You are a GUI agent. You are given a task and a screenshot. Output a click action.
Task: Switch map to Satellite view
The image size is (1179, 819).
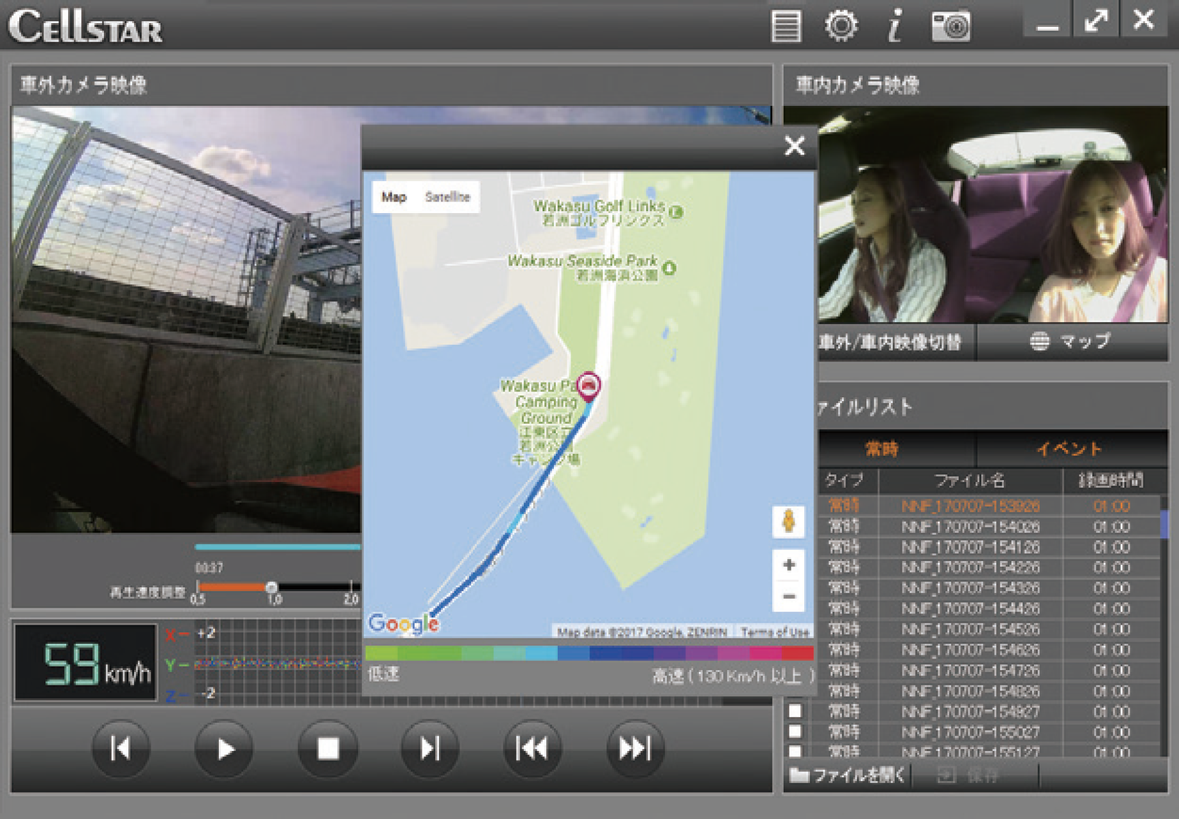(x=447, y=197)
